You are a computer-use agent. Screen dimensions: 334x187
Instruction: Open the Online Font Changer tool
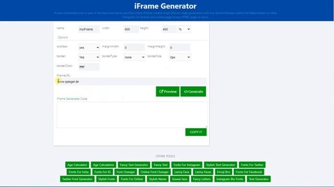click(x=154, y=172)
